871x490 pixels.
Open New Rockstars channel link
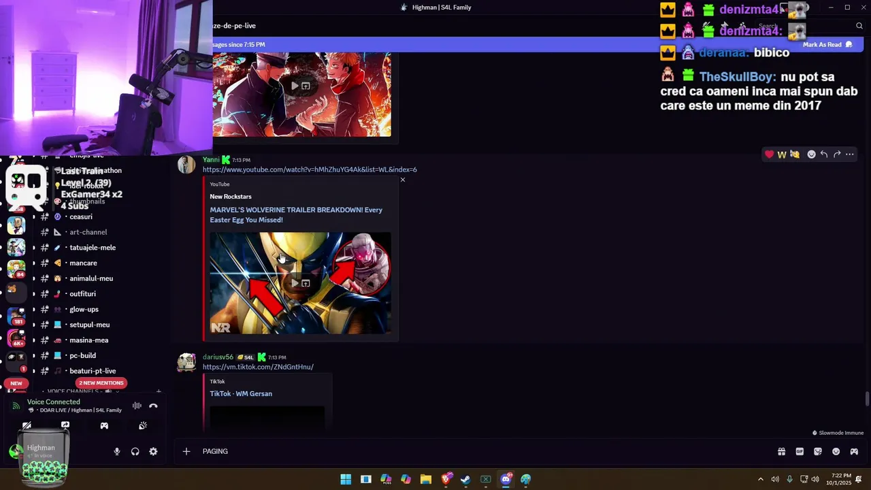[231, 197]
